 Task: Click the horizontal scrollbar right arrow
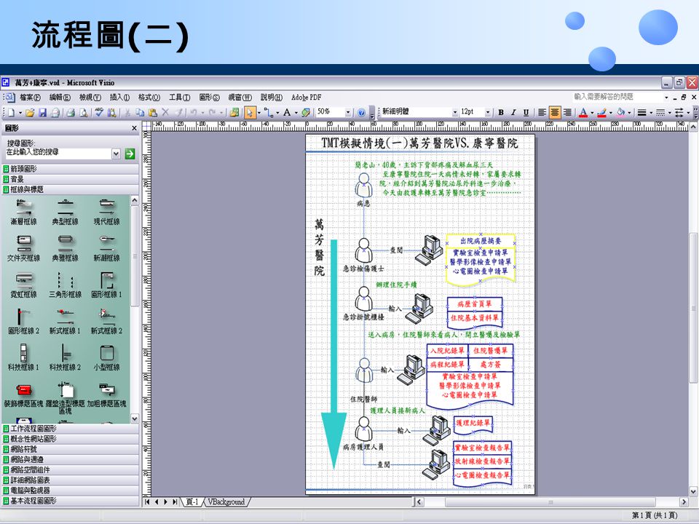tap(684, 502)
